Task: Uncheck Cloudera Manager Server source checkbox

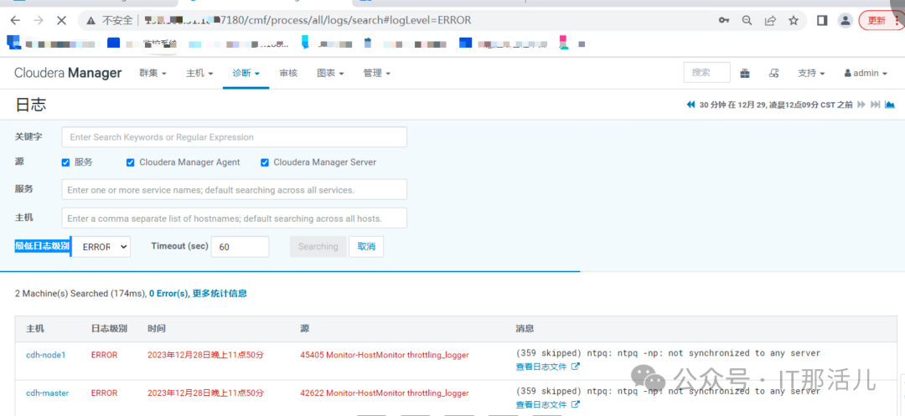Action: [264, 162]
